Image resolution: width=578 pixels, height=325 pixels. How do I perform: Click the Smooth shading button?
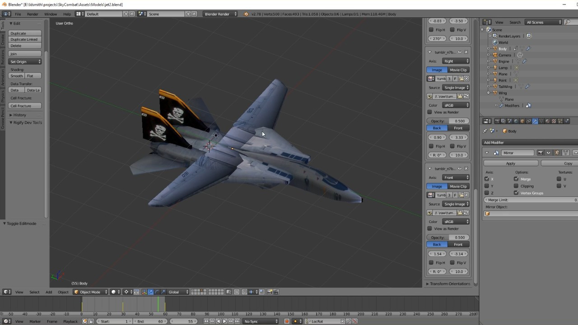coord(17,76)
